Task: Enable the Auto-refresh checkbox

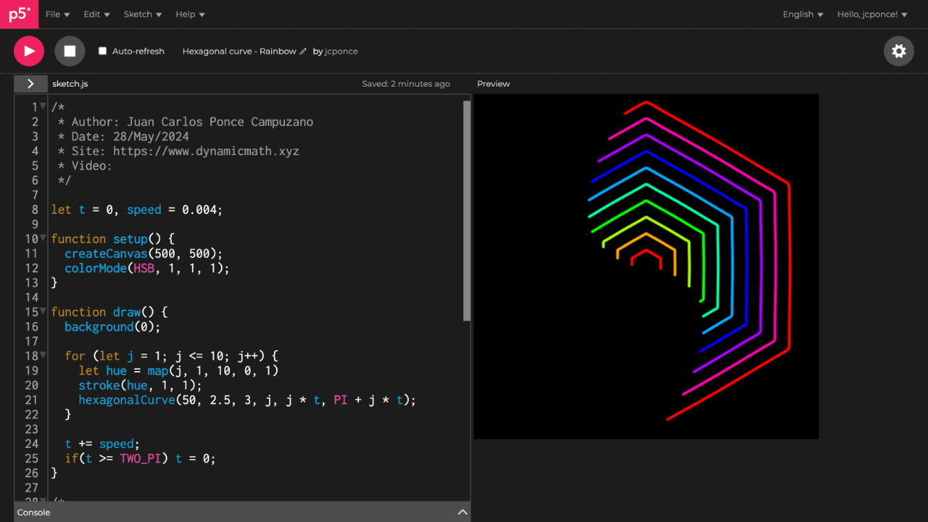Action: tap(103, 51)
